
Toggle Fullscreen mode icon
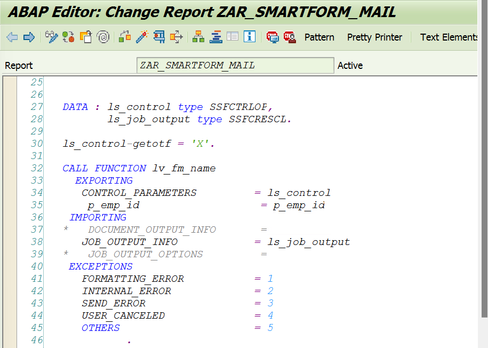click(233, 37)
